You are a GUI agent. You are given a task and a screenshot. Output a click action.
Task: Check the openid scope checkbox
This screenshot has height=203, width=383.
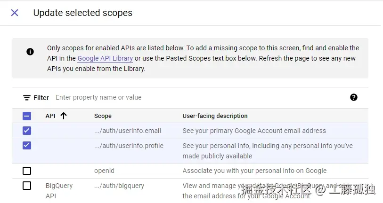tap(27, 171)
